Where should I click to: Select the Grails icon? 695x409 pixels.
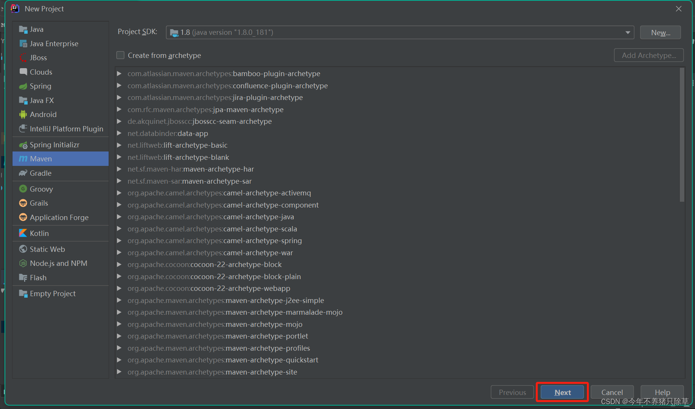(23, 203)
